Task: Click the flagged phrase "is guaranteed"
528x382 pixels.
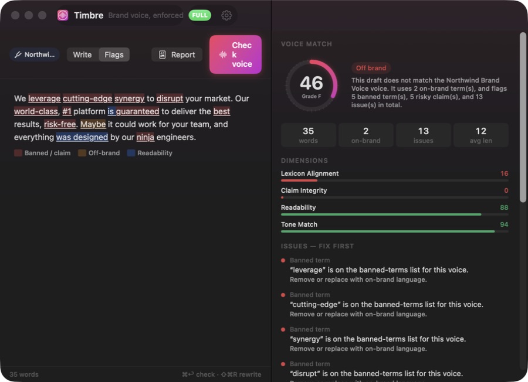Action: [133, 111]
